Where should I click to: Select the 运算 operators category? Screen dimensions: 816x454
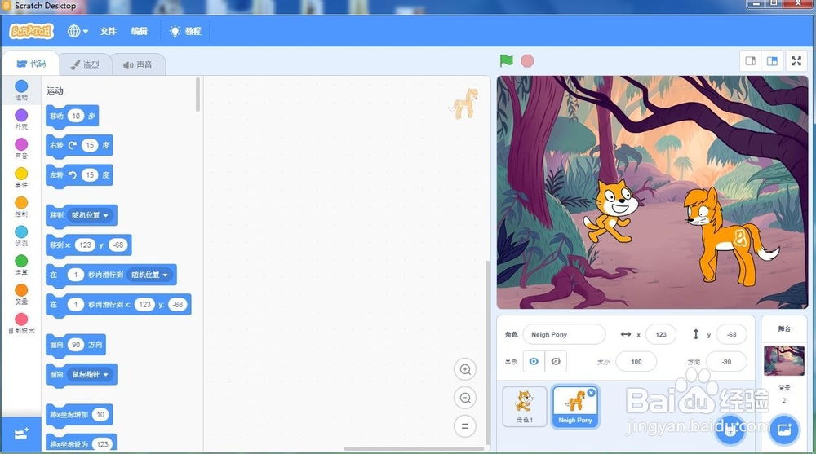(x=21, y=265)
